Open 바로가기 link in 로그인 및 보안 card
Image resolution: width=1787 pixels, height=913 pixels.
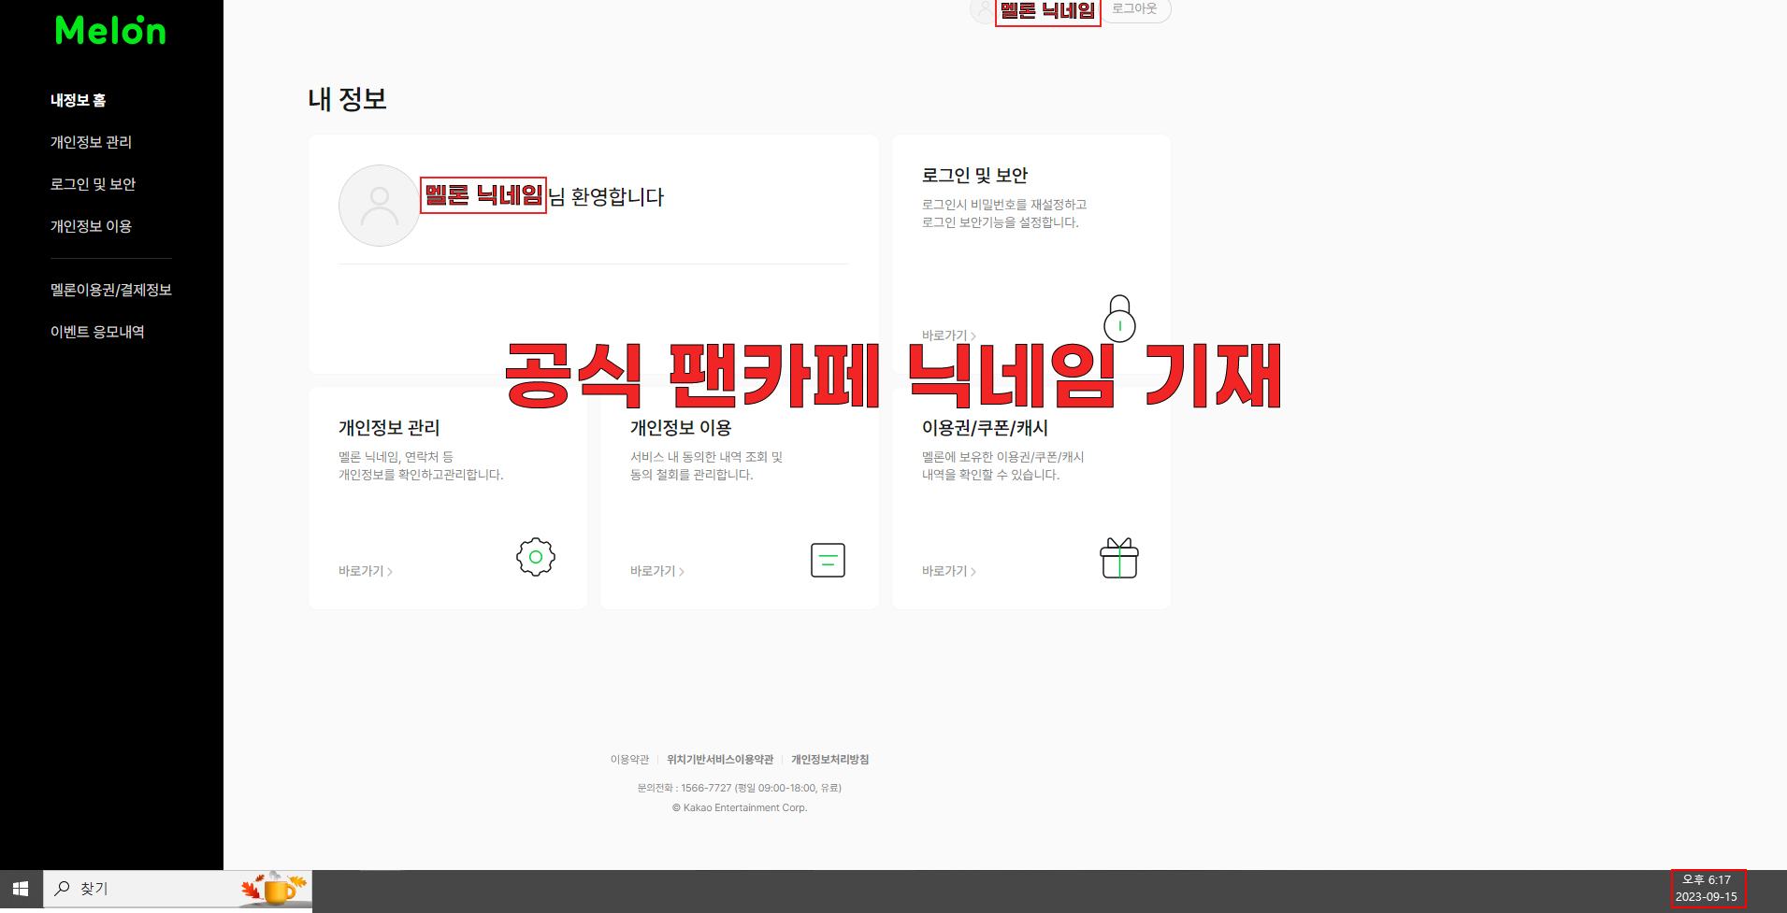(x=948, y=335)
